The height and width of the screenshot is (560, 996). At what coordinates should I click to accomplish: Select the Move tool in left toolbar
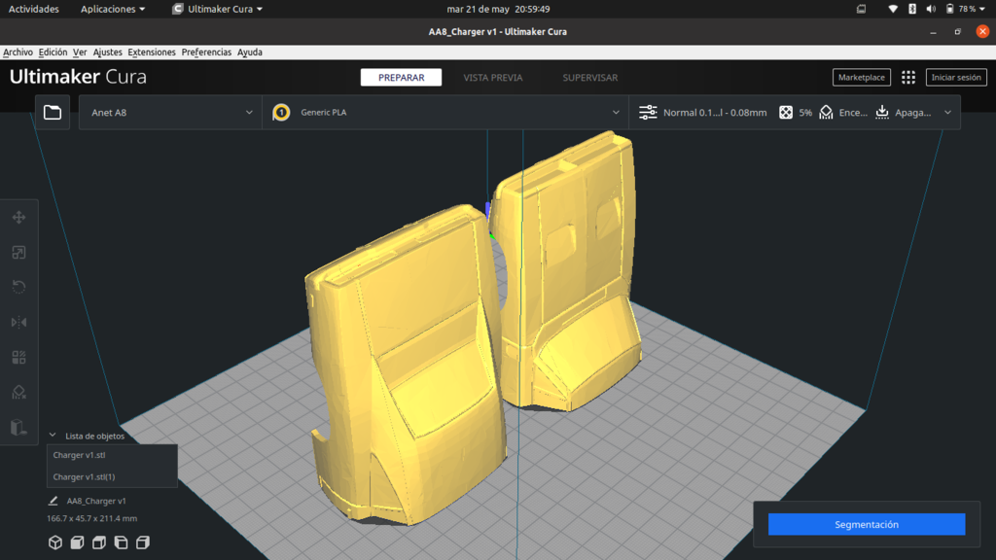pyautogui.click(x=18, y=218)
